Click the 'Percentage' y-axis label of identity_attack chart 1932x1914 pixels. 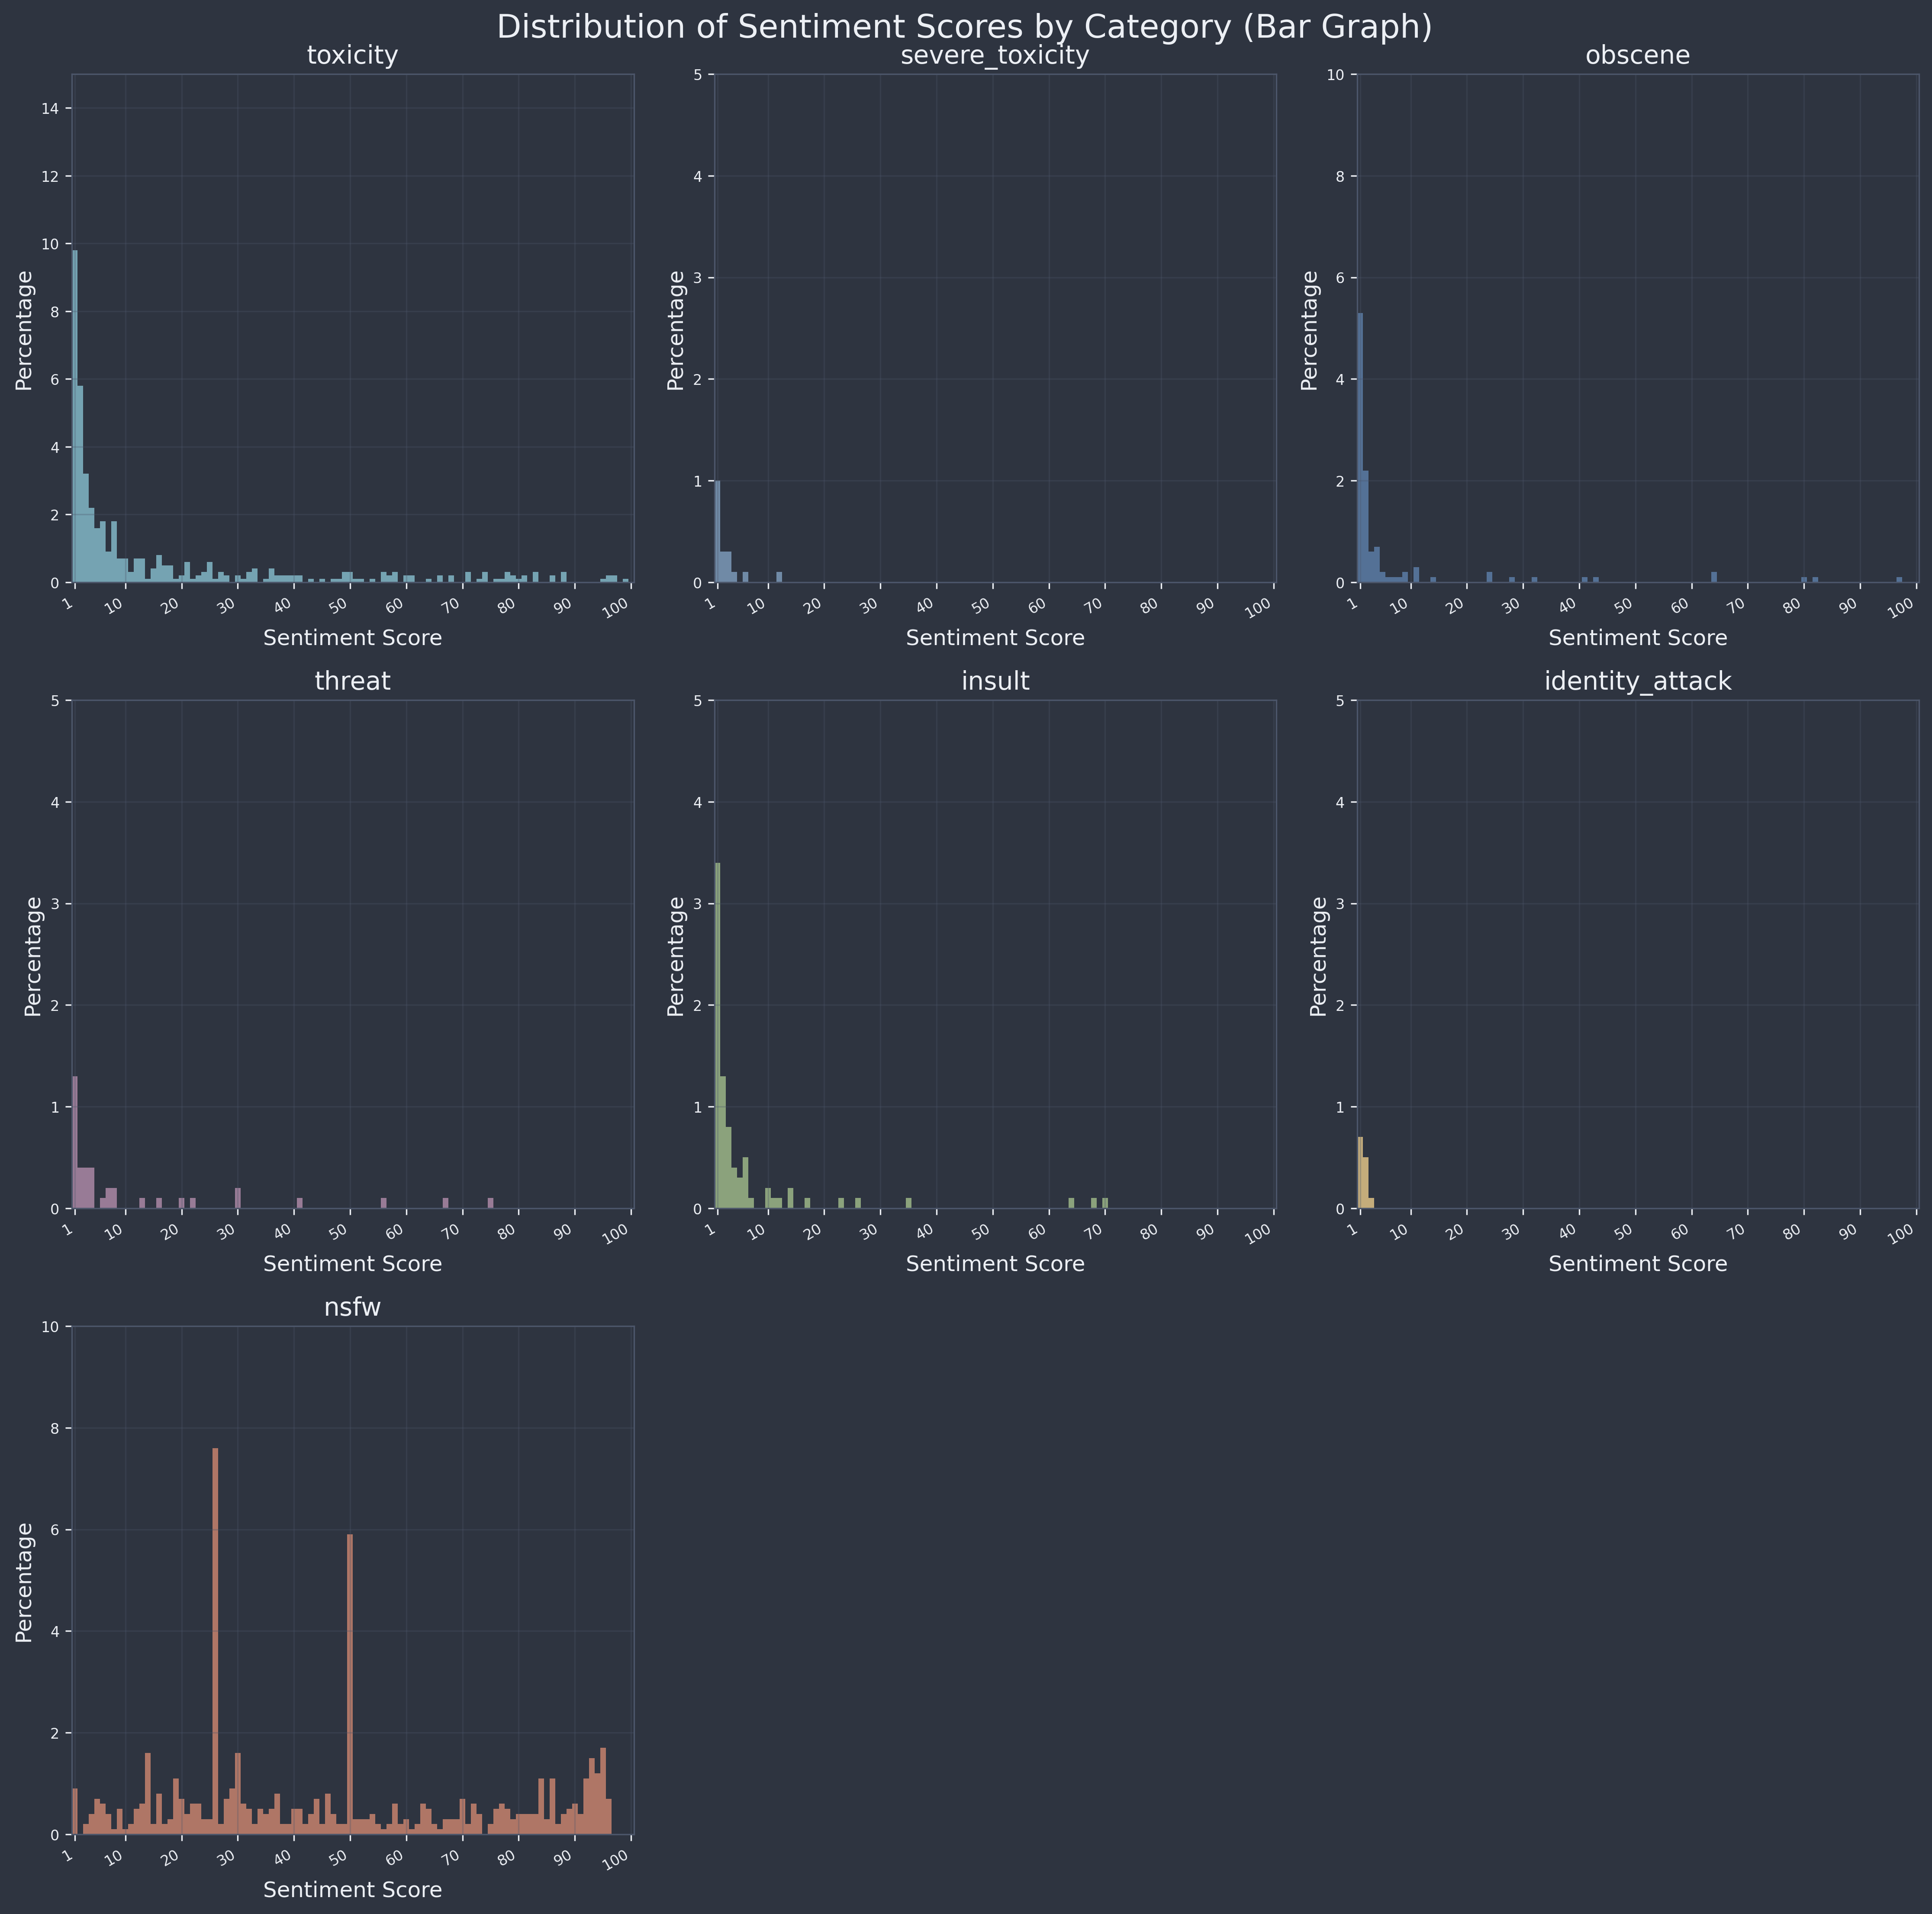[1319, 955]
